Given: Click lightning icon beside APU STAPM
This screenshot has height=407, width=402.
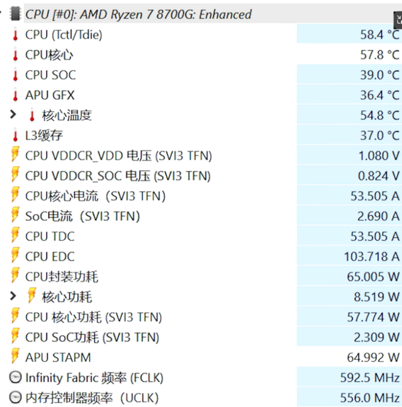Looking at the screenshot, I should [x=15, y=356].
